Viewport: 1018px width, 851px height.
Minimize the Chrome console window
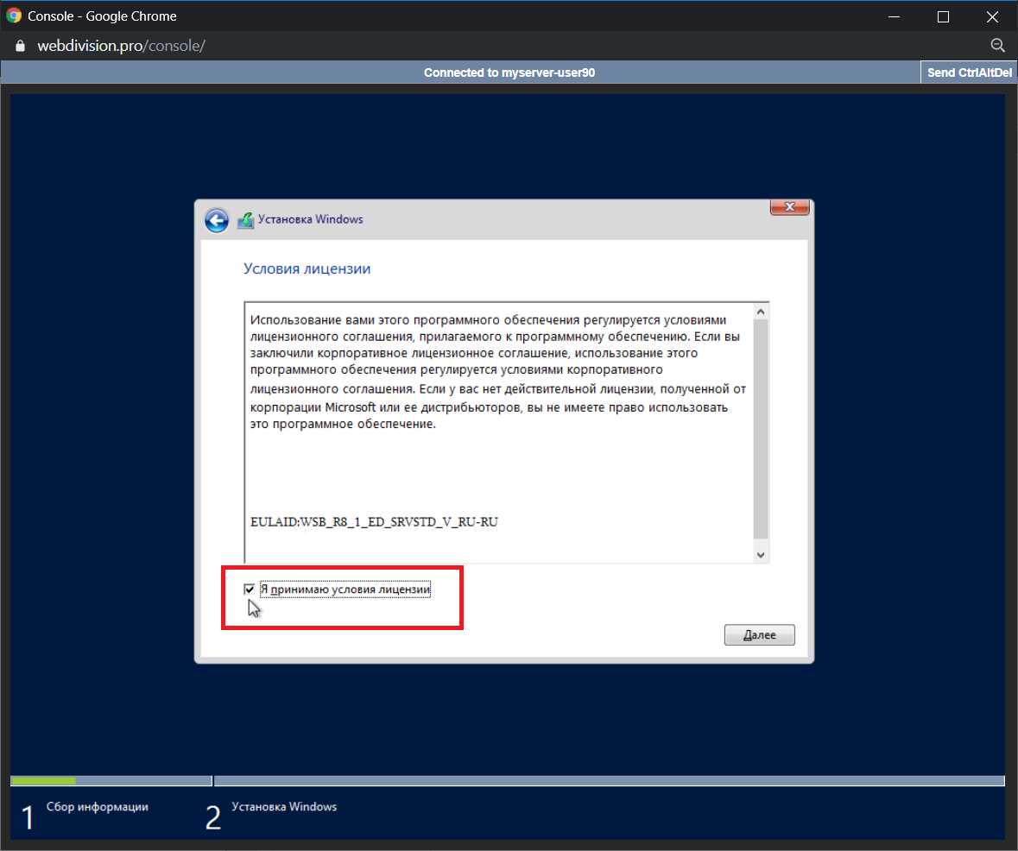(896, 16)
